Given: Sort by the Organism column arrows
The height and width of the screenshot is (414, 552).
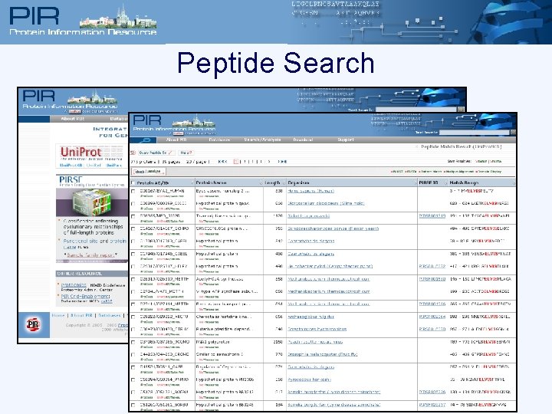Looking at the screenshot, I should click(x=415, y=182).
